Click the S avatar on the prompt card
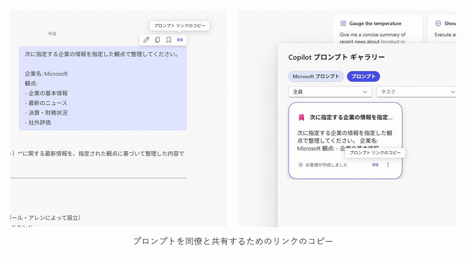 coord(300,165)
